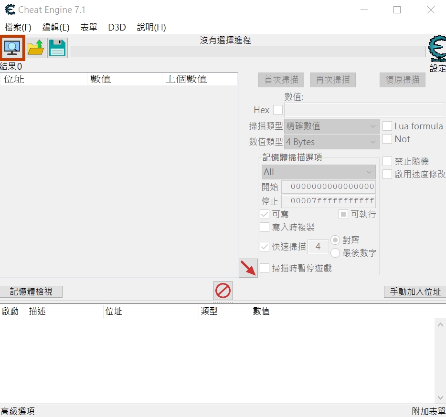Click the 沒有選擇進程 process label
Image resolution: width=446 pixels, height=417 pixels.
(225, 41)
